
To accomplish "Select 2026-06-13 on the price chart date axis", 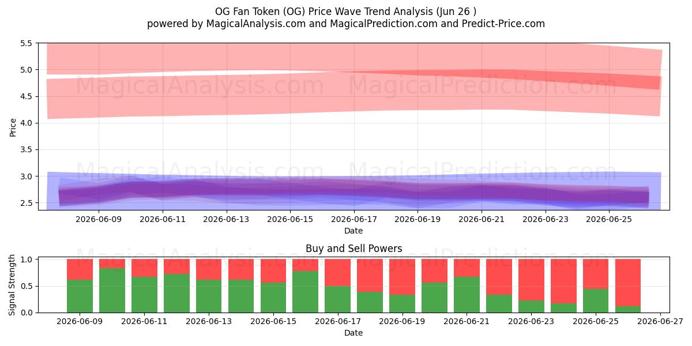I will tap(226, 219).
